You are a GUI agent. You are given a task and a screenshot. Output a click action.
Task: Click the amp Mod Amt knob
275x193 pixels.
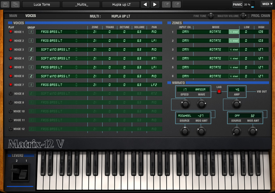click(x=253, y=131)
